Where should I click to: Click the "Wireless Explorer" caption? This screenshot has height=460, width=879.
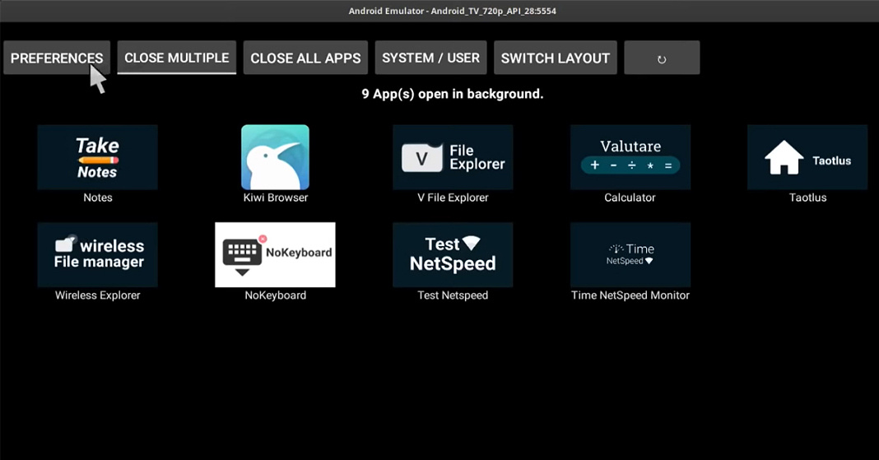[98, 295]
